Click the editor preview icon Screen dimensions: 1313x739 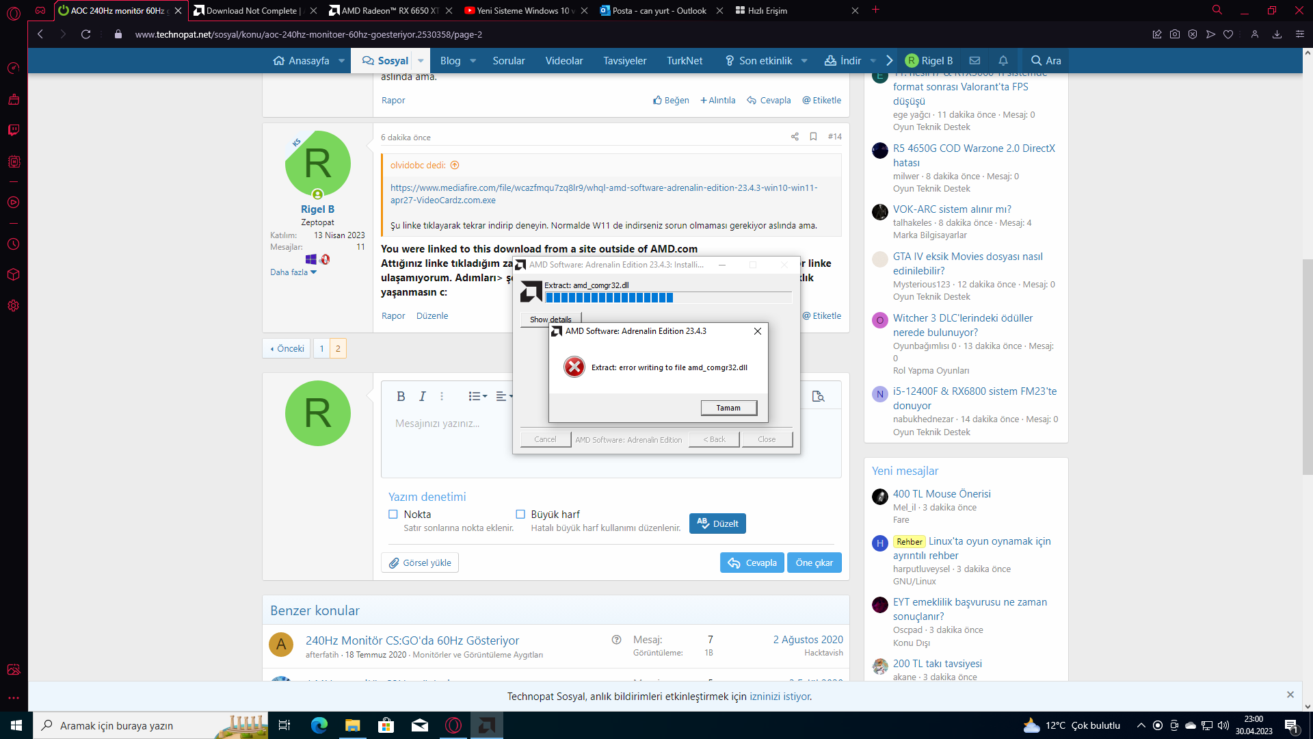click(818, 396)
